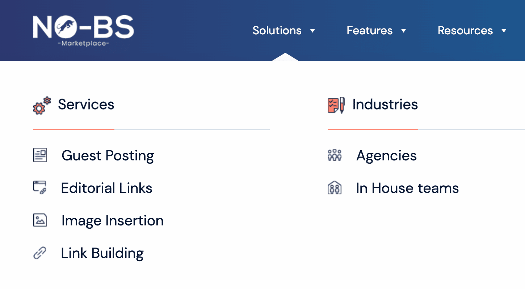Click the house icon for In House teams
Viewport: 525px width, 289px height.
[335, 188]
